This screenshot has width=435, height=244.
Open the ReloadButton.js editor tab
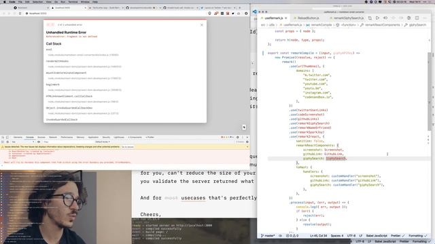308,18
